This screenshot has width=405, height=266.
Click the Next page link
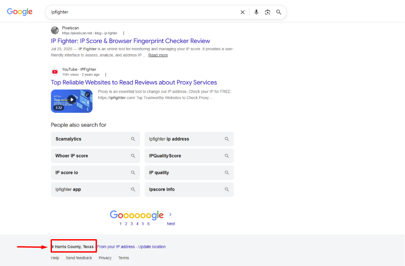pyautogui.click(x=171, y=224)
